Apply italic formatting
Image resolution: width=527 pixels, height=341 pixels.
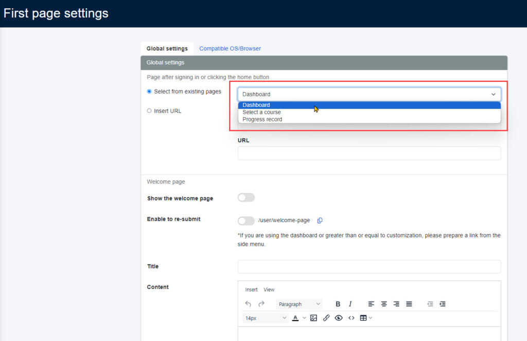(350, 304)
